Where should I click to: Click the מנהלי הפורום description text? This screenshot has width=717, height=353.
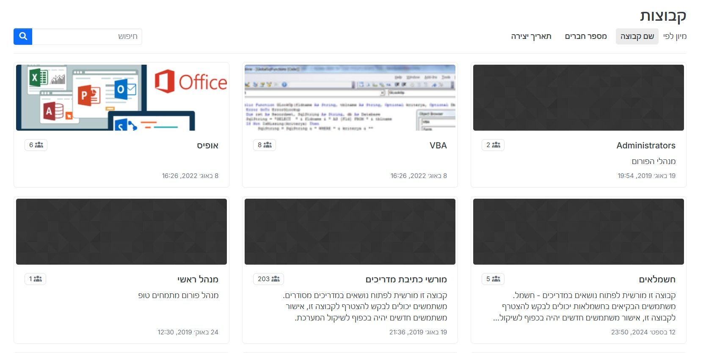(654, 161)
